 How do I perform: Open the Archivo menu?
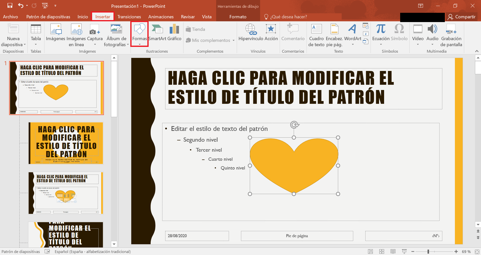coord(10,17)
